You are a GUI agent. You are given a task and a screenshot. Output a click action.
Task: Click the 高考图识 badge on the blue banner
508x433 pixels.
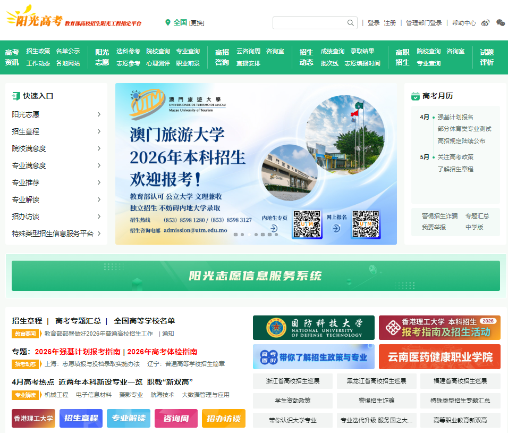point(270,356)
